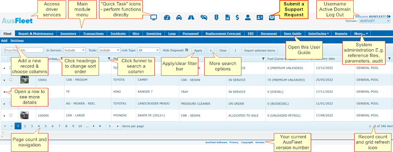Open the speedometer gauge quick task

click(167, 18)
